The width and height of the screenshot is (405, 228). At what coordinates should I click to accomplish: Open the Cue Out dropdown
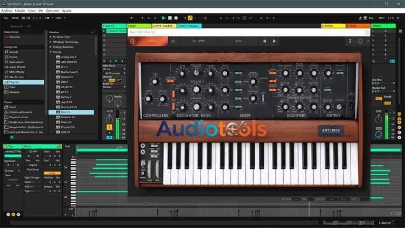click(383, 83)
